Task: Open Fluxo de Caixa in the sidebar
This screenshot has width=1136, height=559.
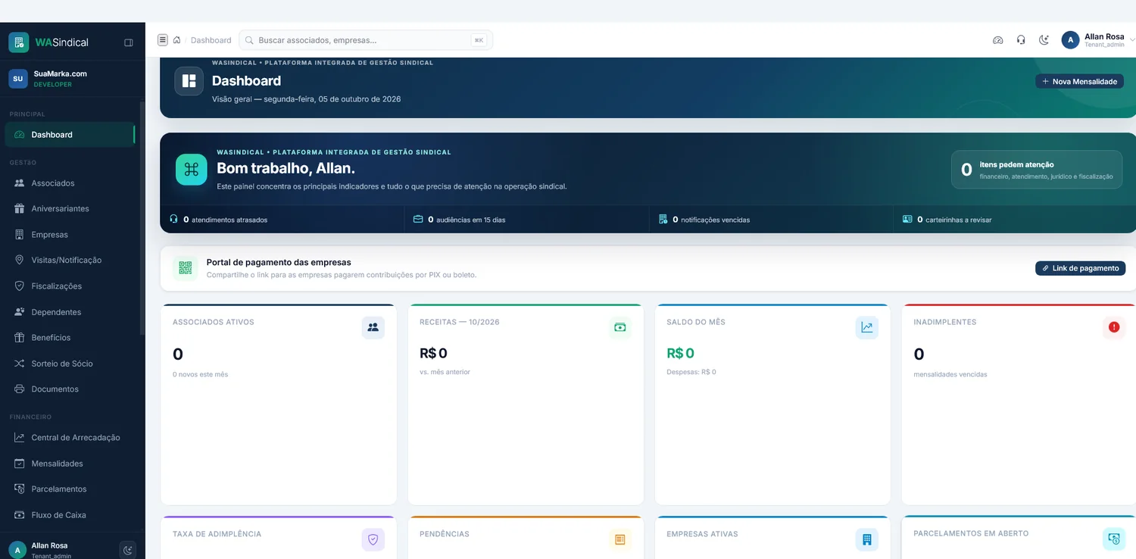Action: pos(70,515)
